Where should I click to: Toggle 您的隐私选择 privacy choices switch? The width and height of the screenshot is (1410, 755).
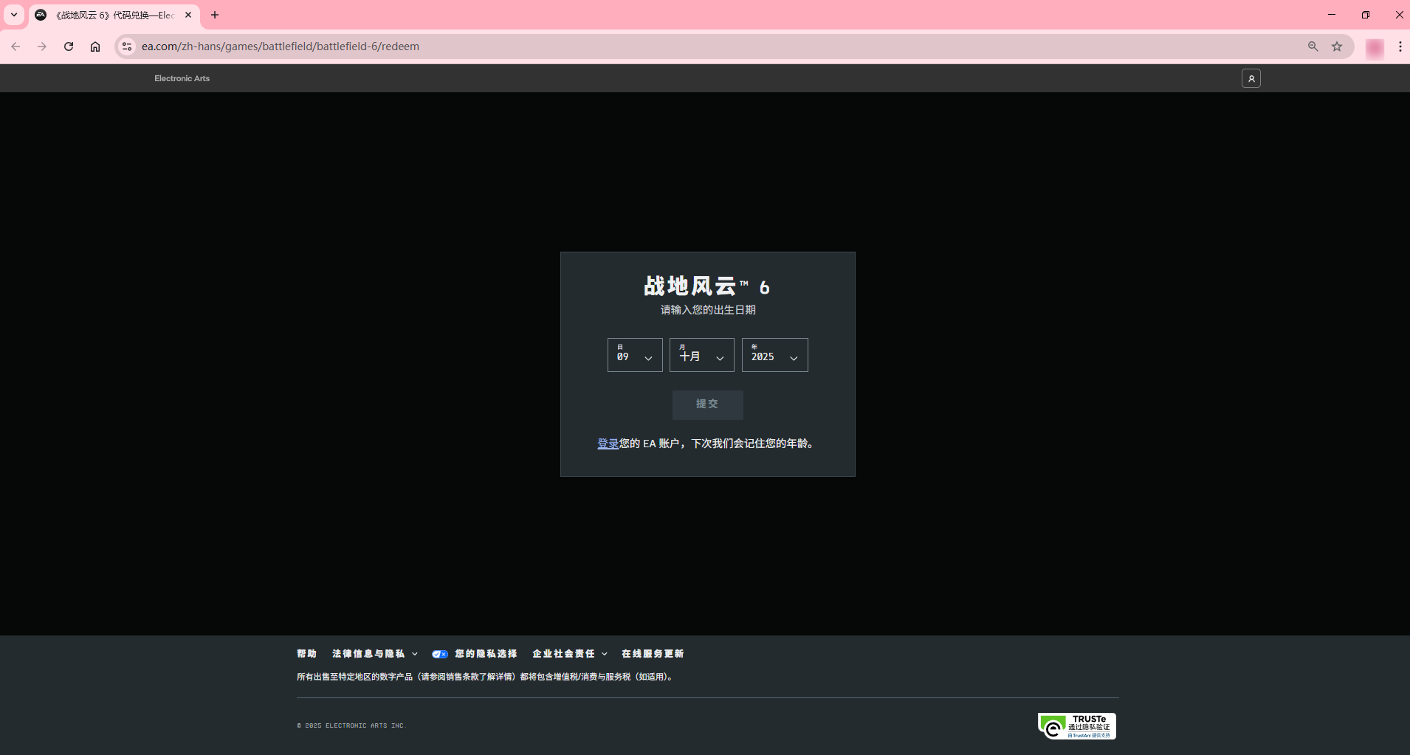(x=440, y=654)
